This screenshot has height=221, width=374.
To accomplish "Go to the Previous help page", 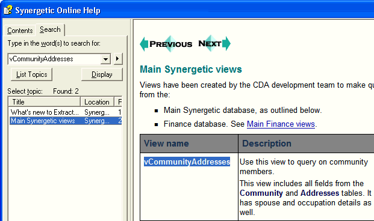I will [x=166, y=44].
